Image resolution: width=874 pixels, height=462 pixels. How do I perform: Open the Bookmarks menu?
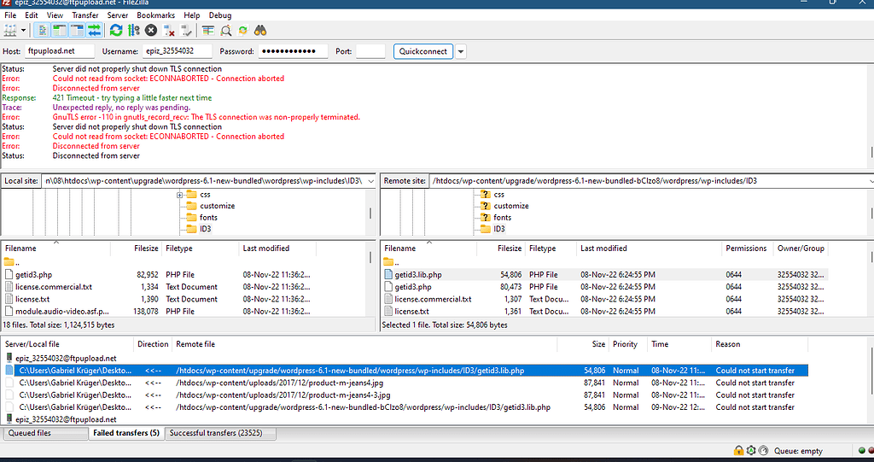156,15
